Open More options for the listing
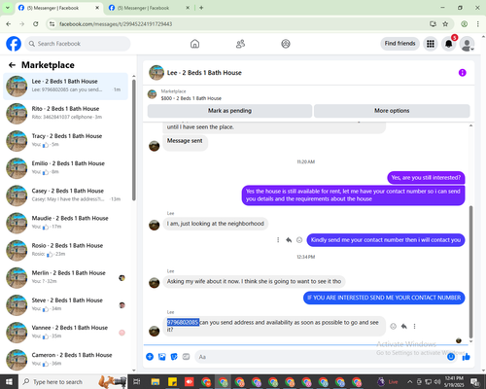 pos(392,111)
